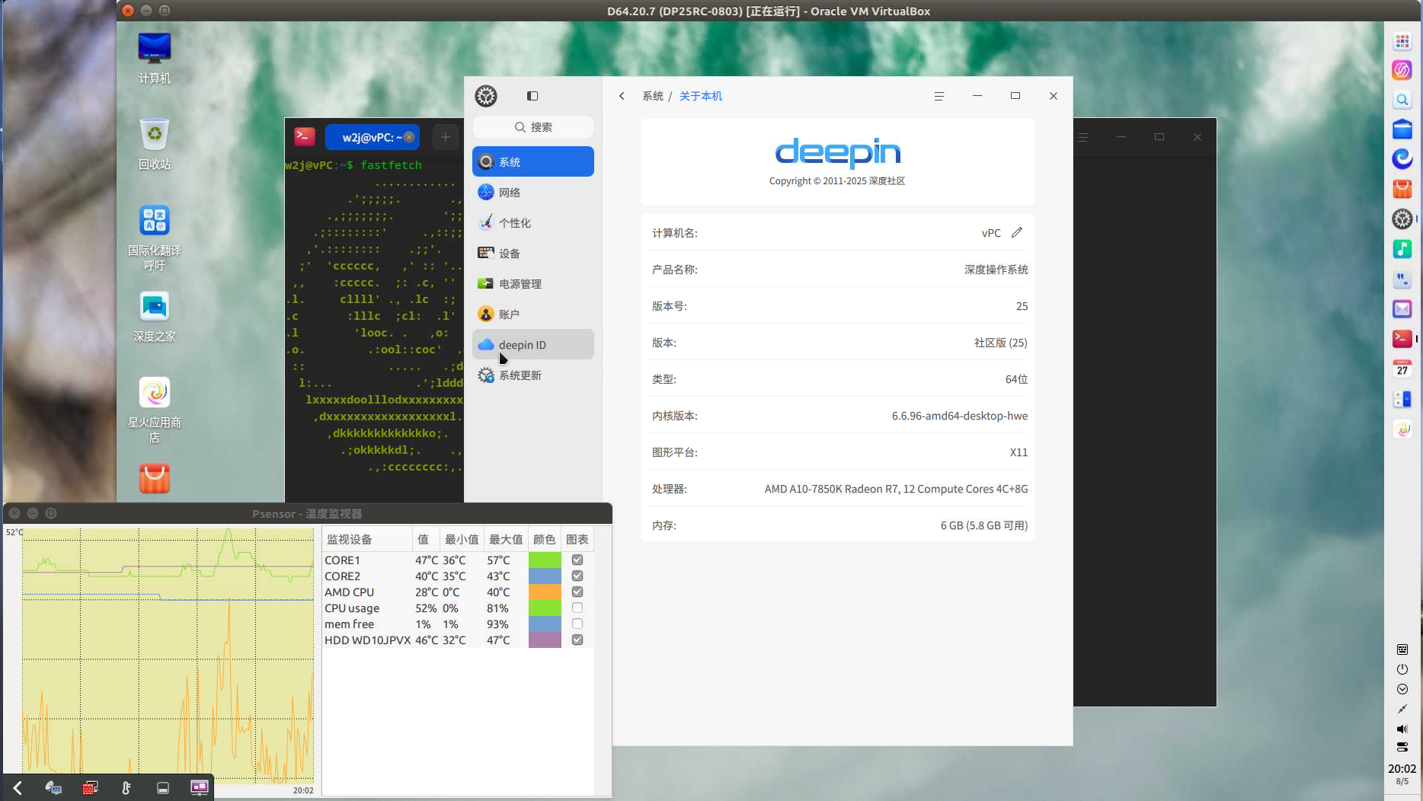Add a new terminal tab with plus
Image resolution: width=1423 pixels, height=801 pixels.
pos(446,137)
